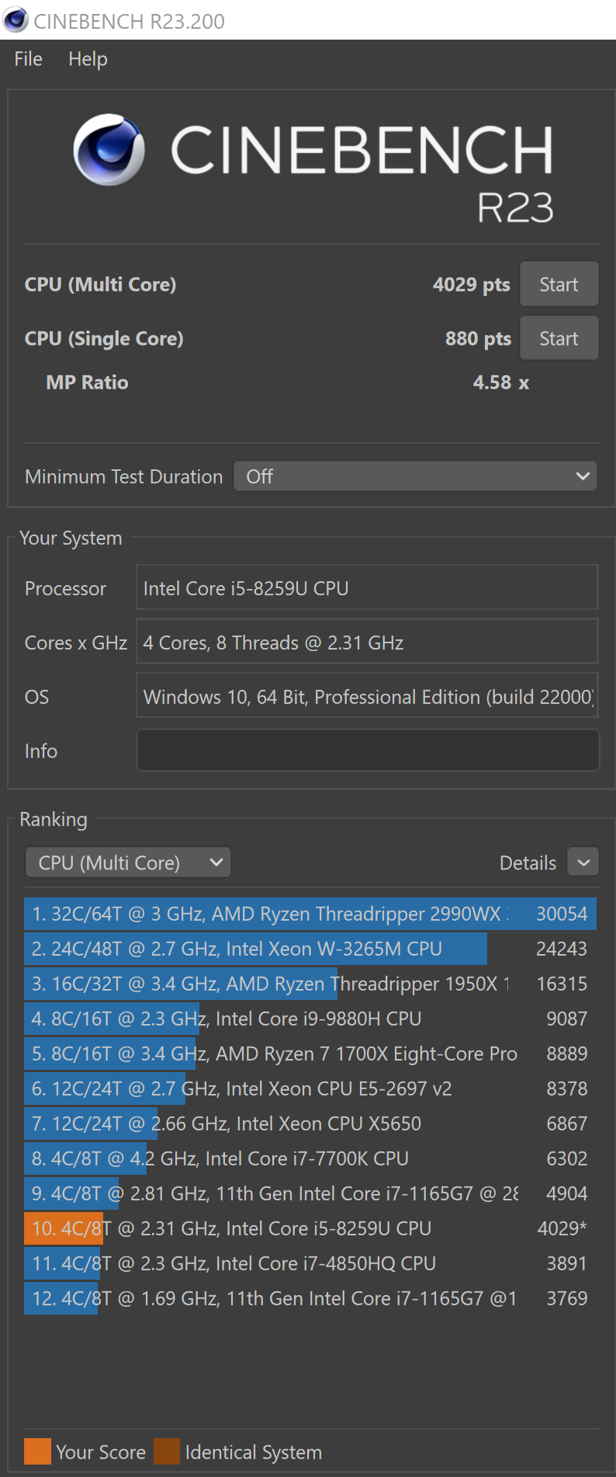Click the Details label in Ranking
This screenshot has height=1477, width=616.
point(528,863)
